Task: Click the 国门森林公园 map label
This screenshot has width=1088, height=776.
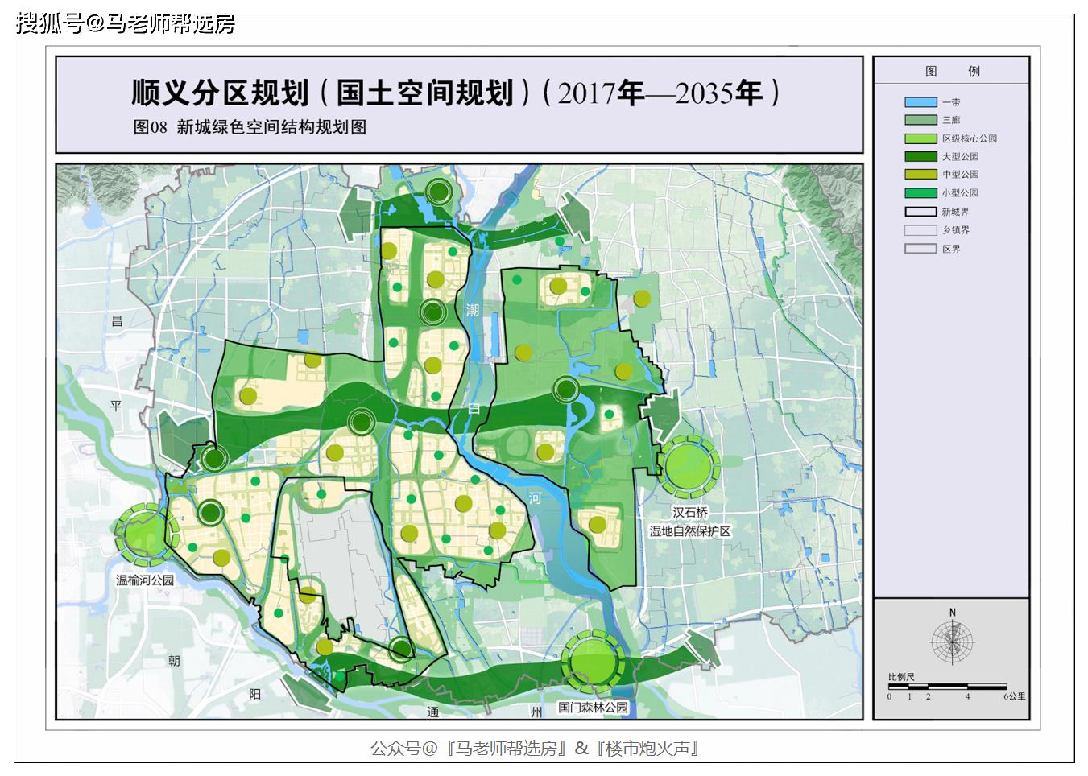Action: point(593,708)
